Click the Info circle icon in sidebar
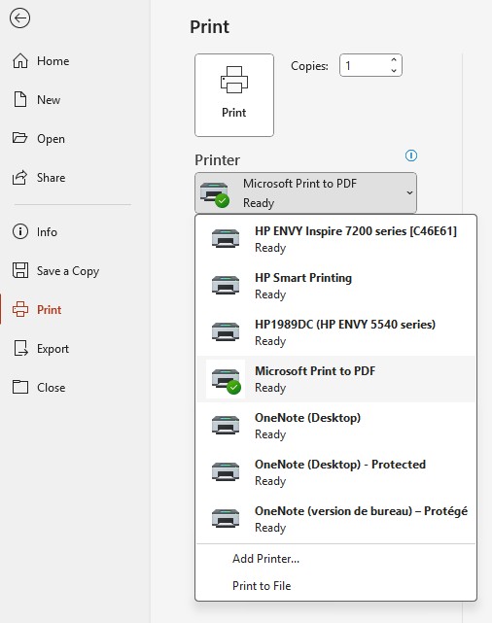Screen dimensions: 492x623 20,231
